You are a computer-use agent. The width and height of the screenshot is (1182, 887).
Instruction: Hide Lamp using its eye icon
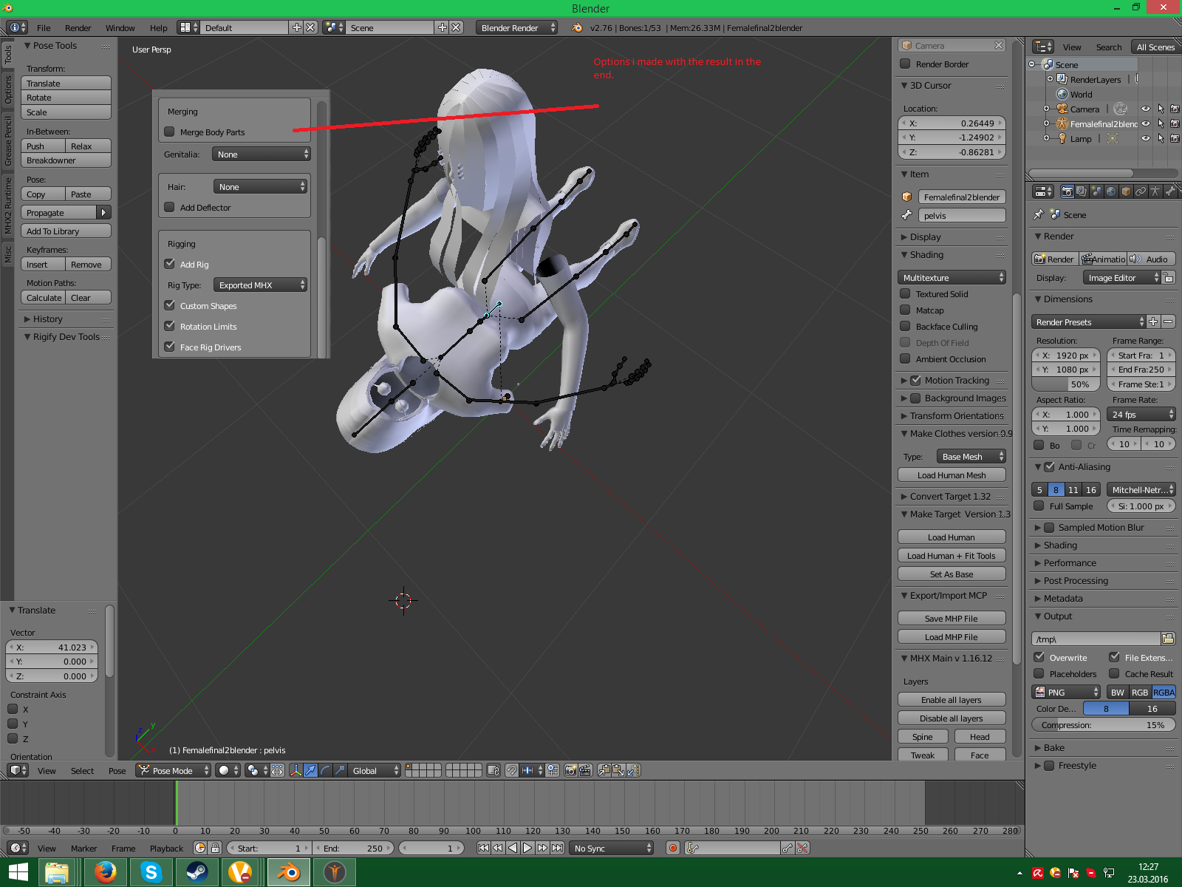[x=1146, y=138]
